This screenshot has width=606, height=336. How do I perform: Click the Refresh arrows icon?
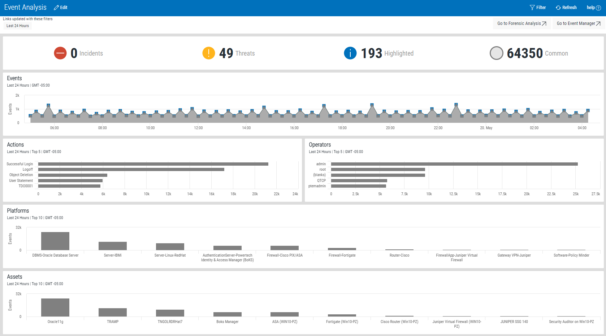tap(558, 8)
